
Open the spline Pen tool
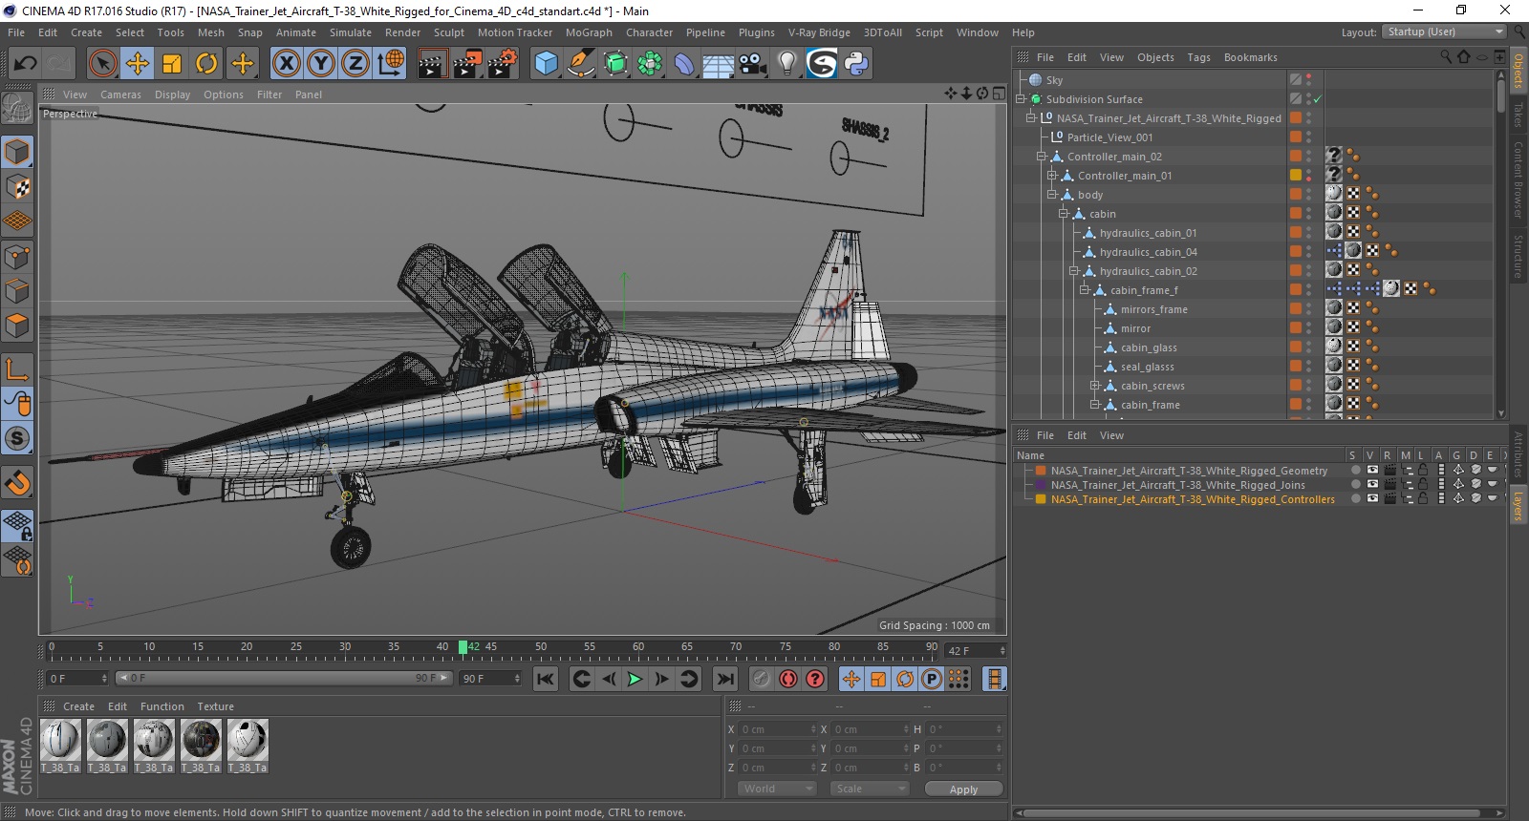[x=581, y=63]
